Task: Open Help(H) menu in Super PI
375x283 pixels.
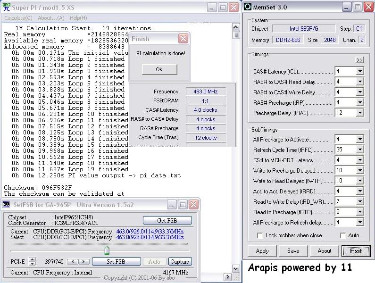Action: pyautogui.click(x=78, y=18)
